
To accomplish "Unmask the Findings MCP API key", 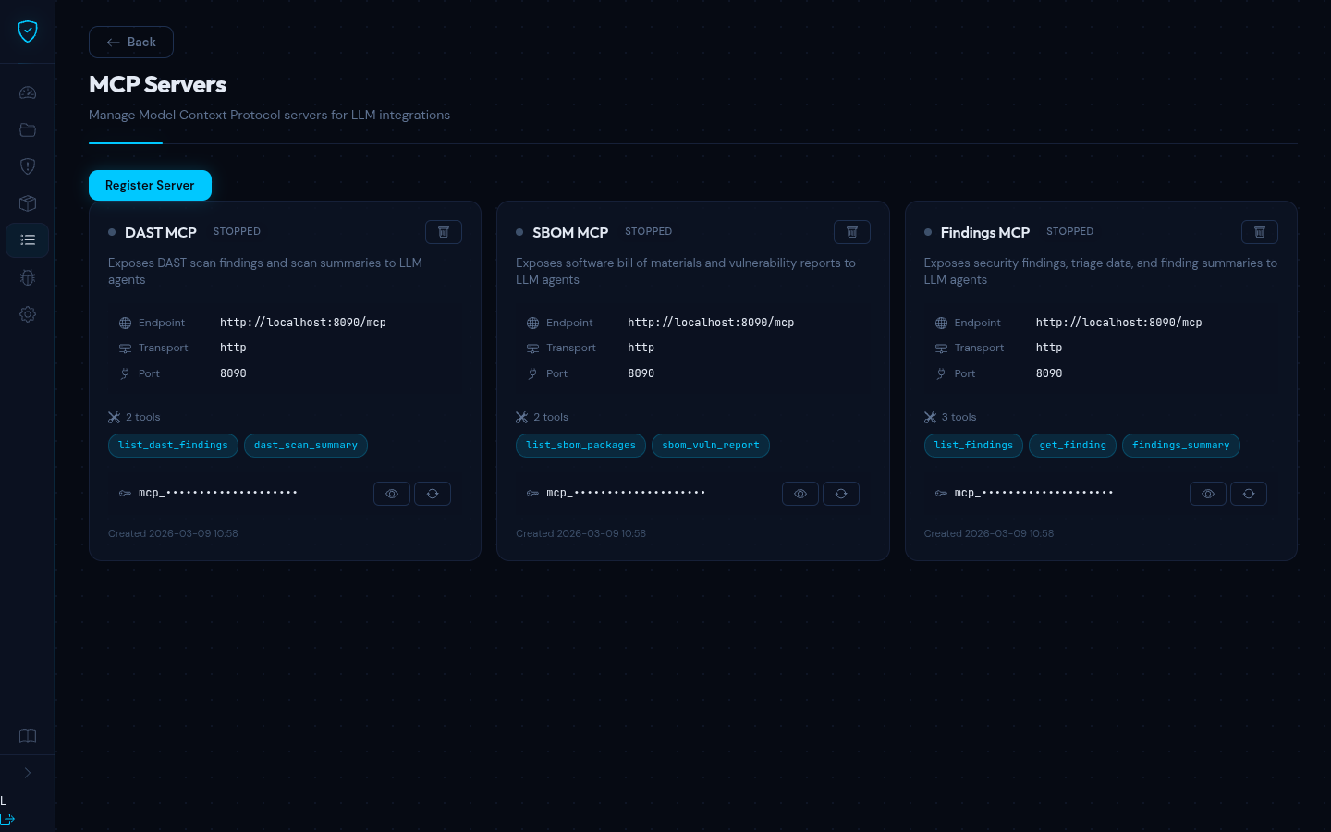I will tap(1207, 494).
